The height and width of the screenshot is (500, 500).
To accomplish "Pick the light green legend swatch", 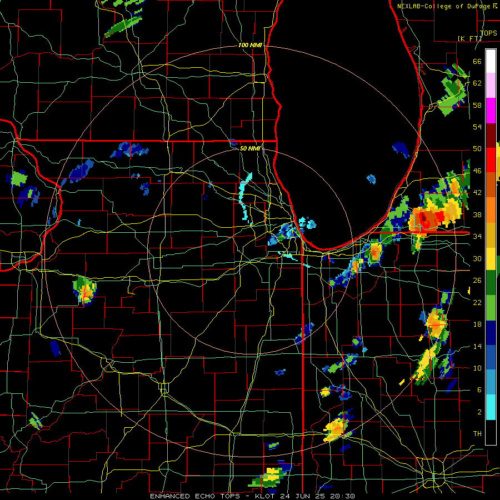I will [x=491, y=308].
